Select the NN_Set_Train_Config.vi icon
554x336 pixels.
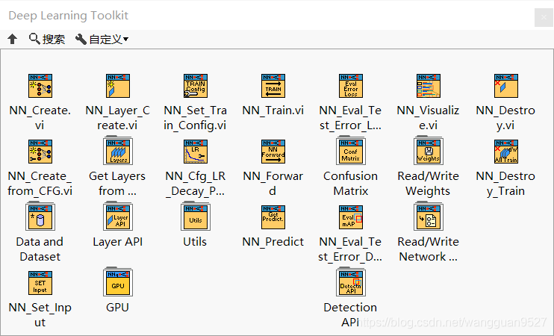[196, 86]
